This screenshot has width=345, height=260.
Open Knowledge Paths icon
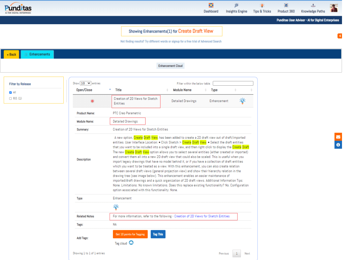313,5
